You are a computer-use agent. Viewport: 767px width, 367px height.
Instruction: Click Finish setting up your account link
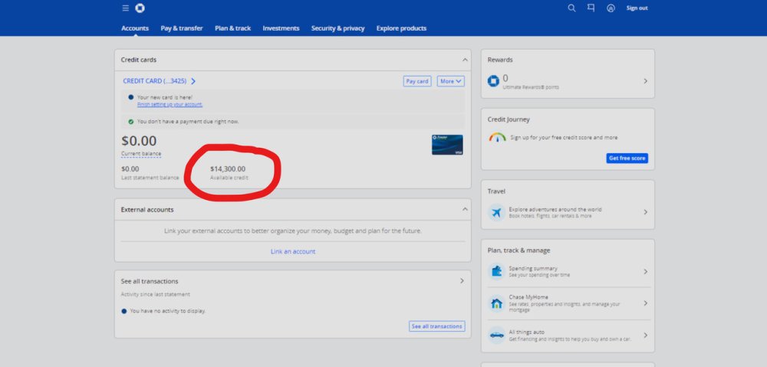point(170,104)
